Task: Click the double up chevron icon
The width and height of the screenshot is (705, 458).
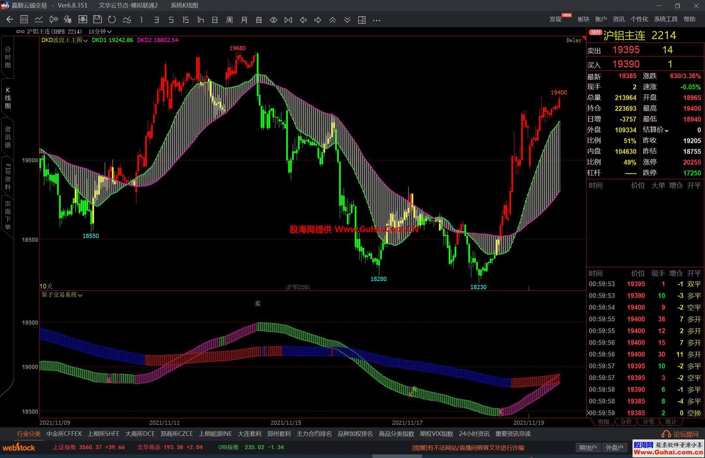Action: tap(332, 20)
